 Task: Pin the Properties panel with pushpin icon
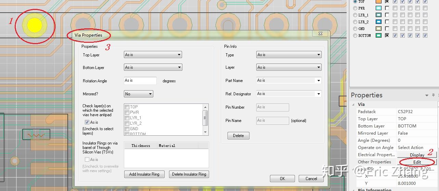pos(433,95)
